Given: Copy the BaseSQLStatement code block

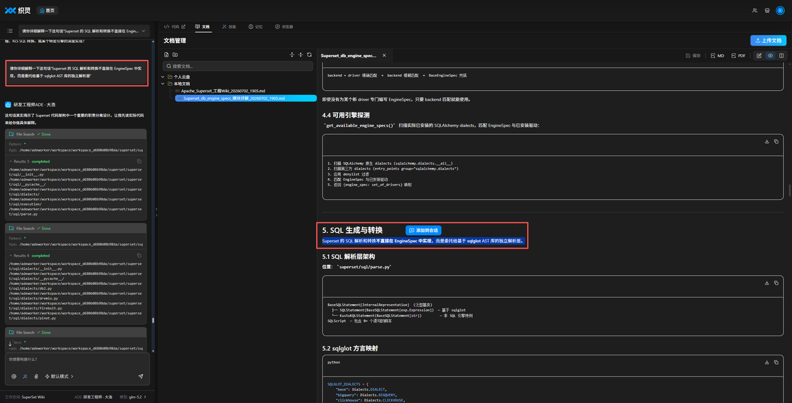Looking at the screenshot, I should click(x=777, y=283).
